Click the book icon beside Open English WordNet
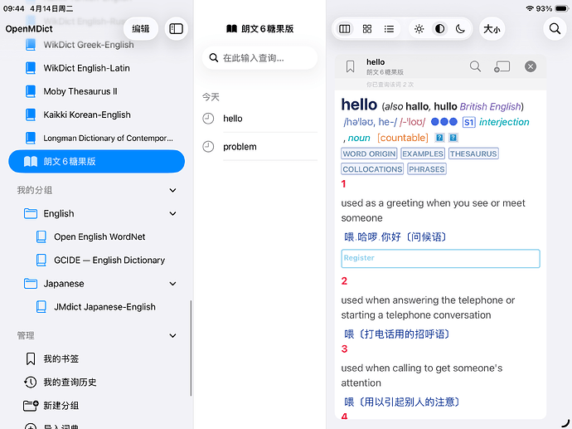The width and height of the screenshot is (572, 429). (41, 237)
